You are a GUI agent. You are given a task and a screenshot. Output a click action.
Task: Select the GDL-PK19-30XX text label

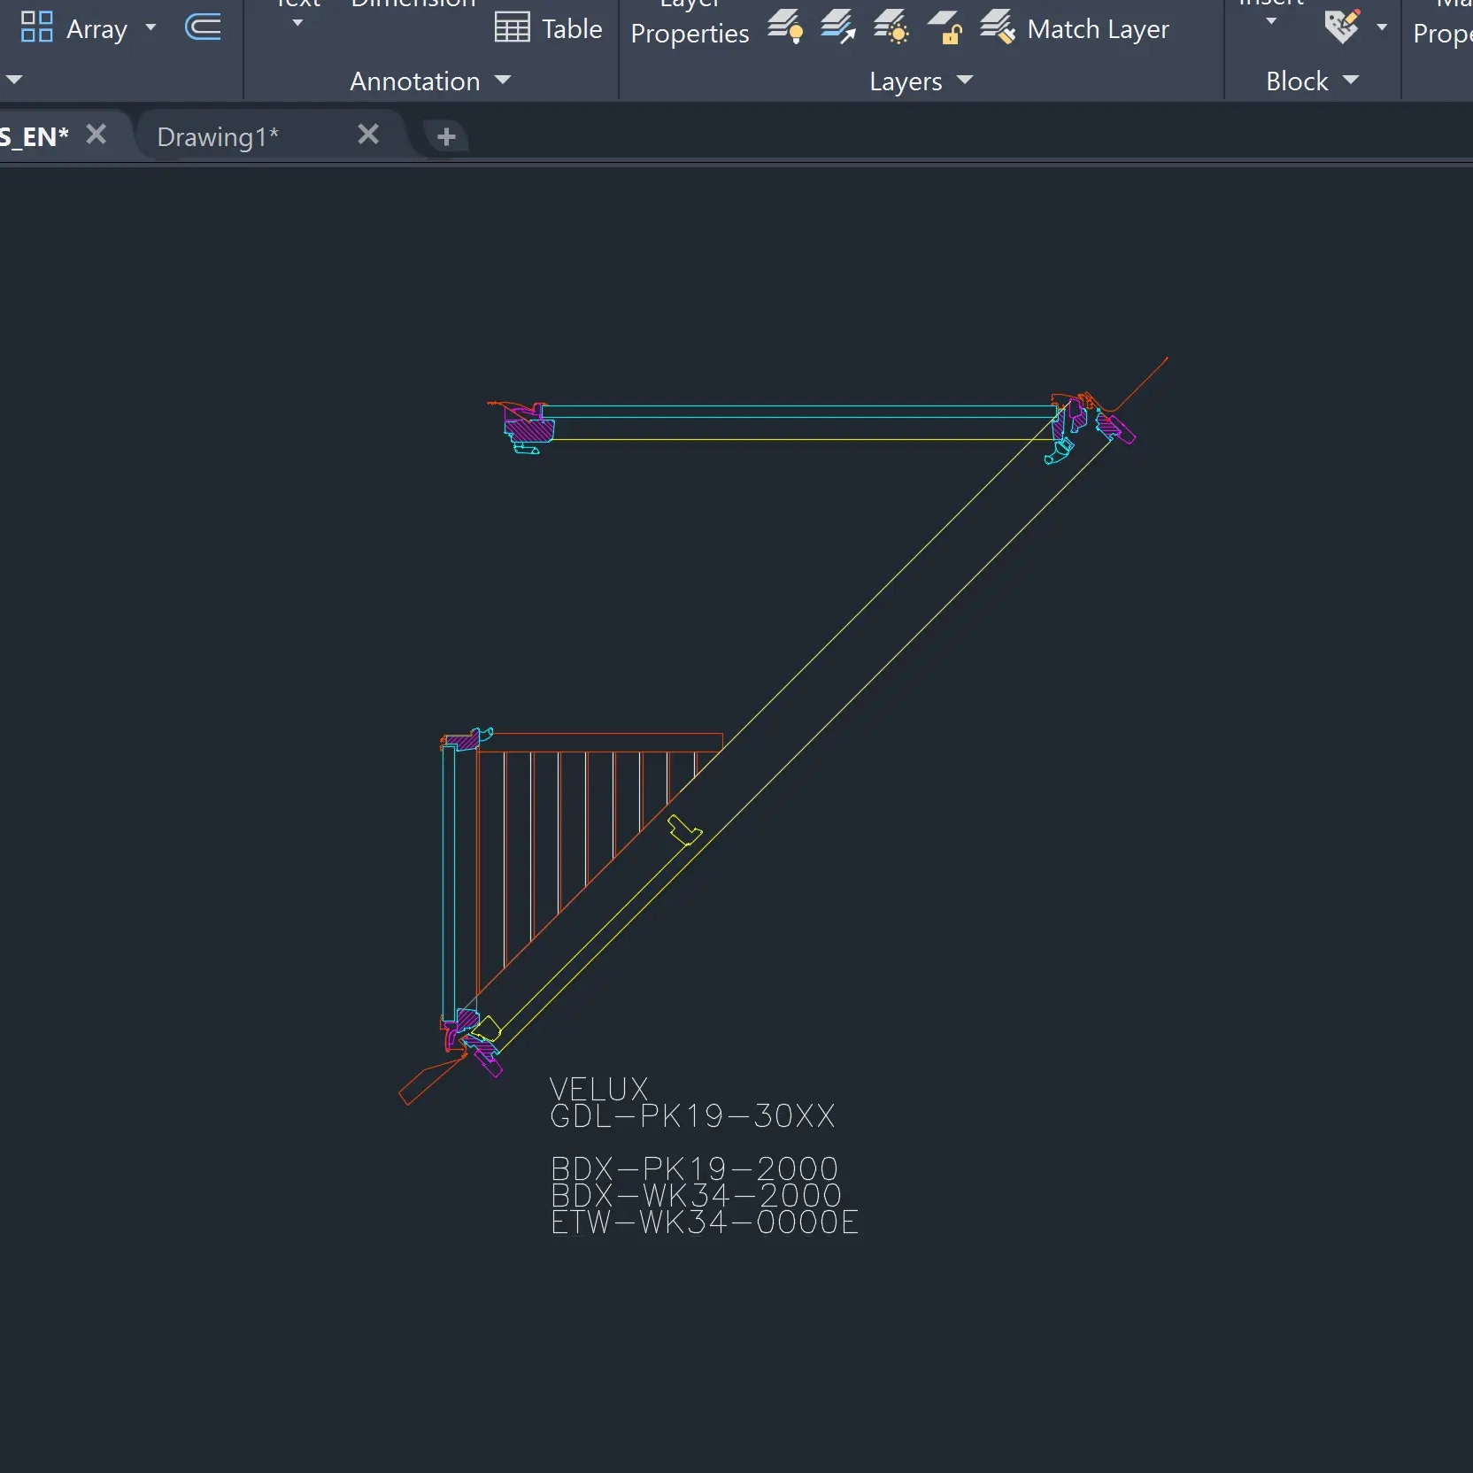[x=692, y=1115]
